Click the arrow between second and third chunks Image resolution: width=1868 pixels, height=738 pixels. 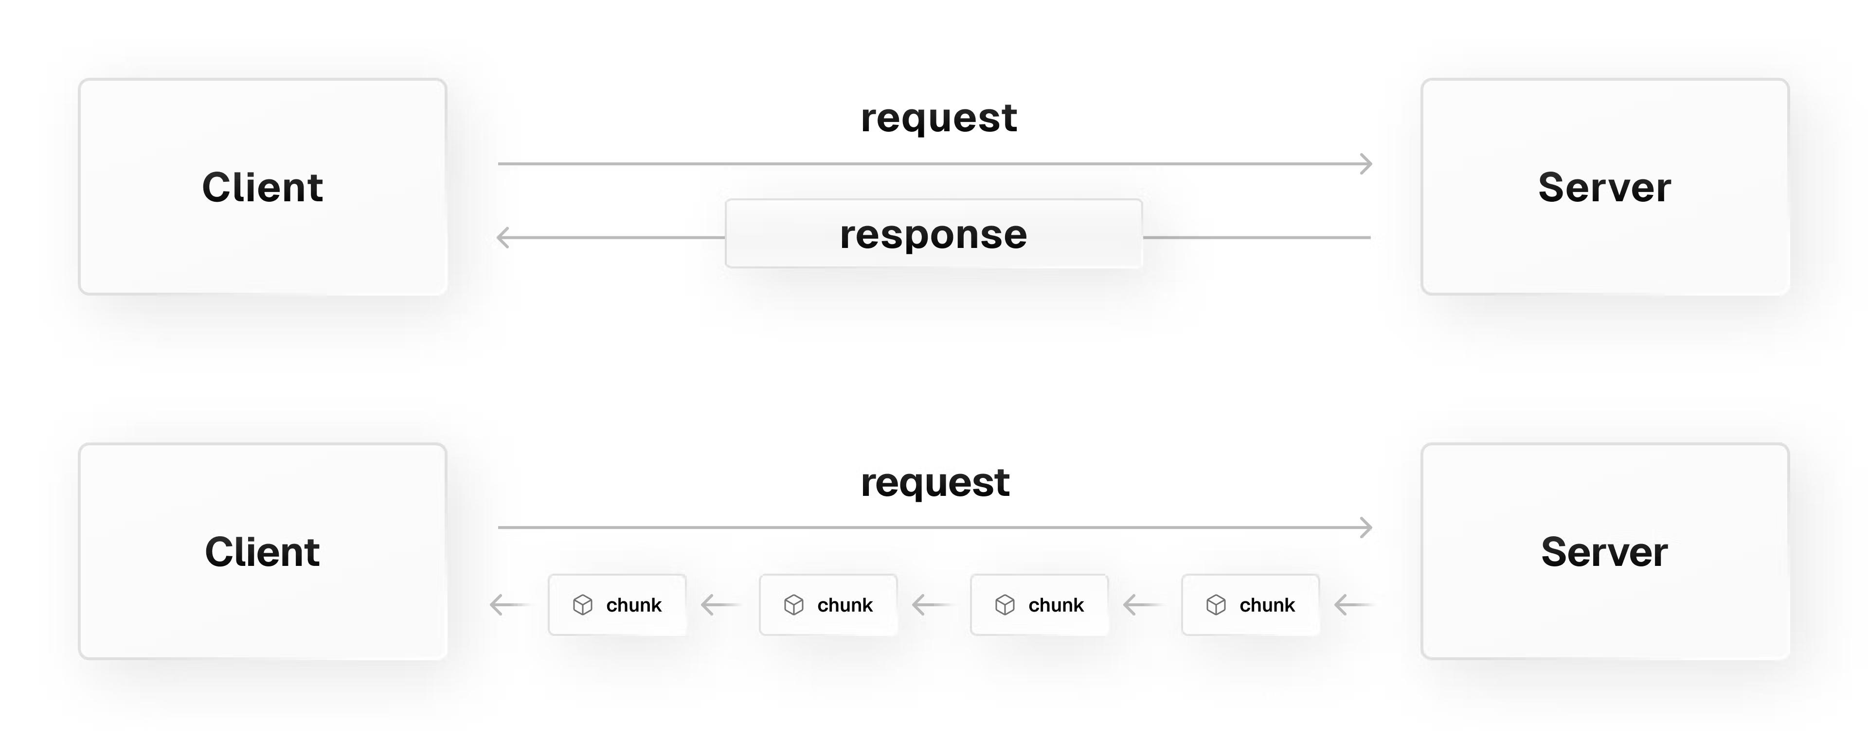[x=930, y=604]
